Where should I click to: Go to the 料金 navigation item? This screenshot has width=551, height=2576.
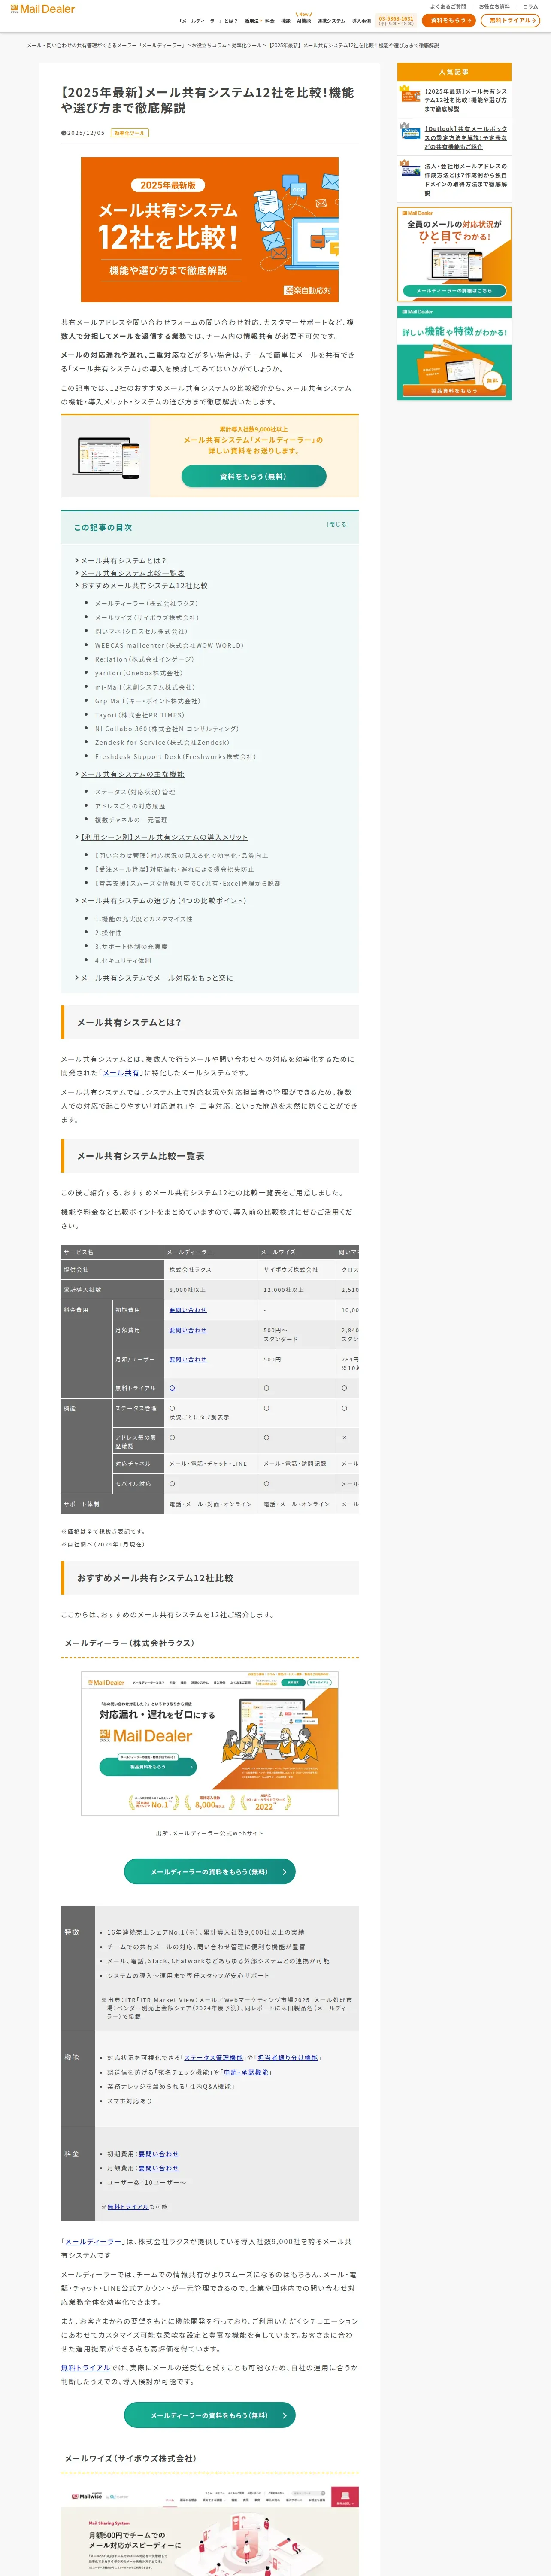[270, 21]
